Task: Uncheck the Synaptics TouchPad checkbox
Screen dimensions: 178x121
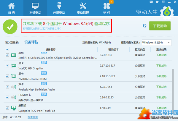Action: tap(7, 108)
